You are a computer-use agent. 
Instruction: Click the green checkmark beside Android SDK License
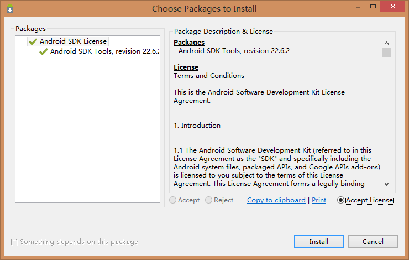pos(33,41)
